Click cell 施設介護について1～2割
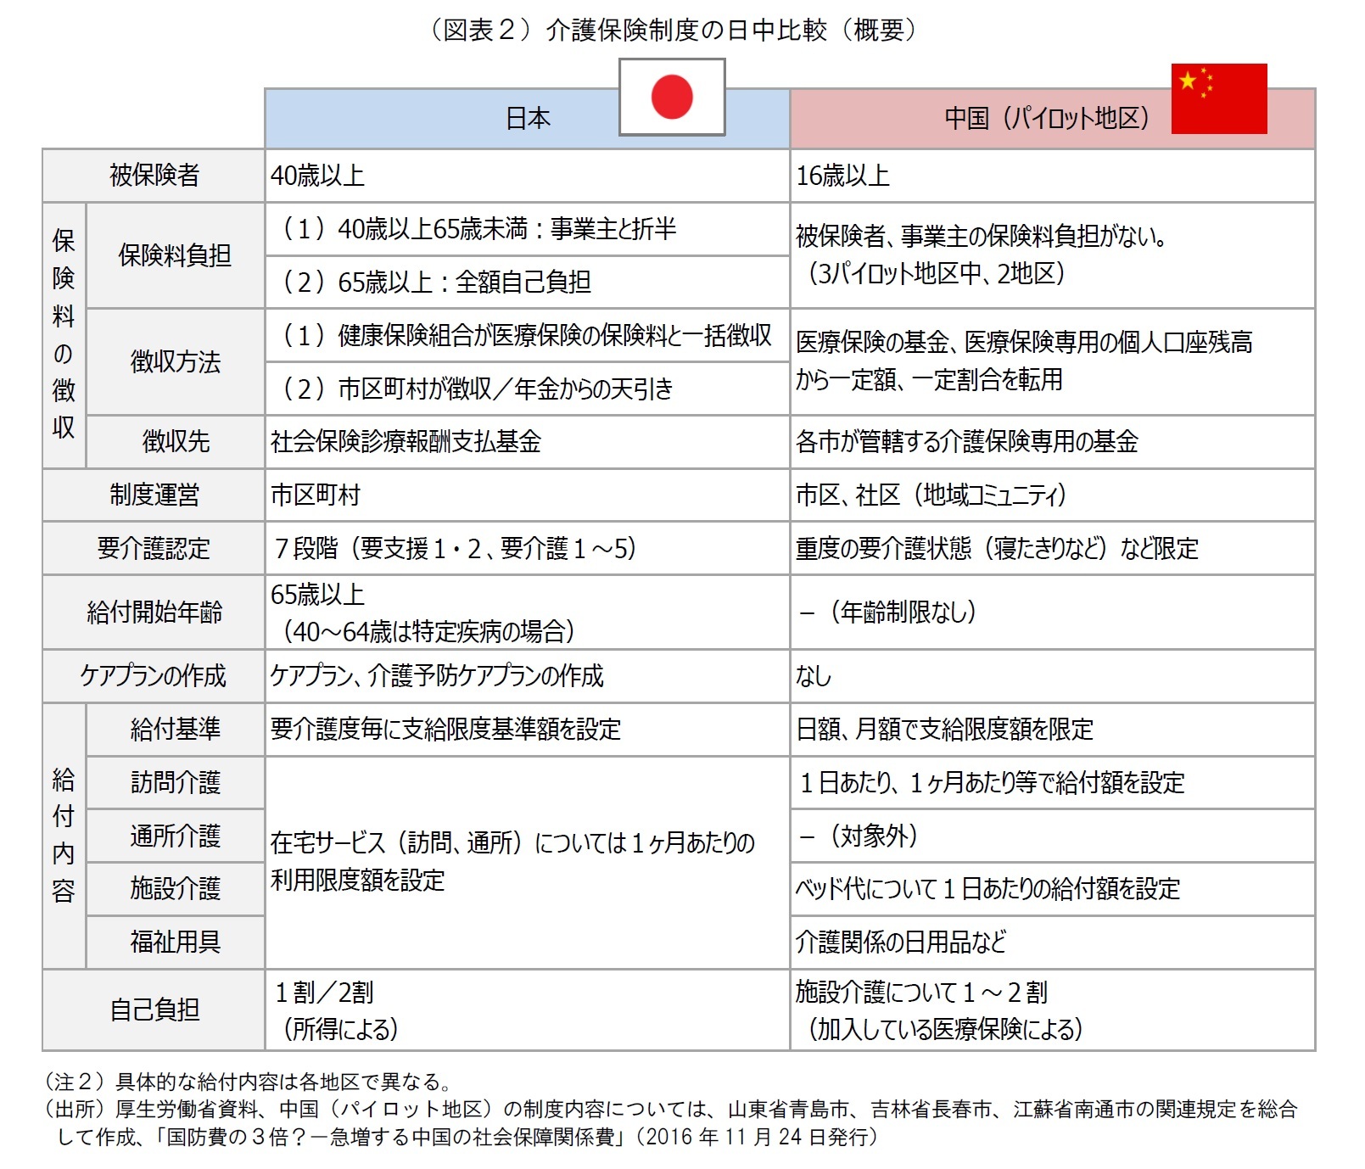 pyautogui.click(x=1053, y=1010)
